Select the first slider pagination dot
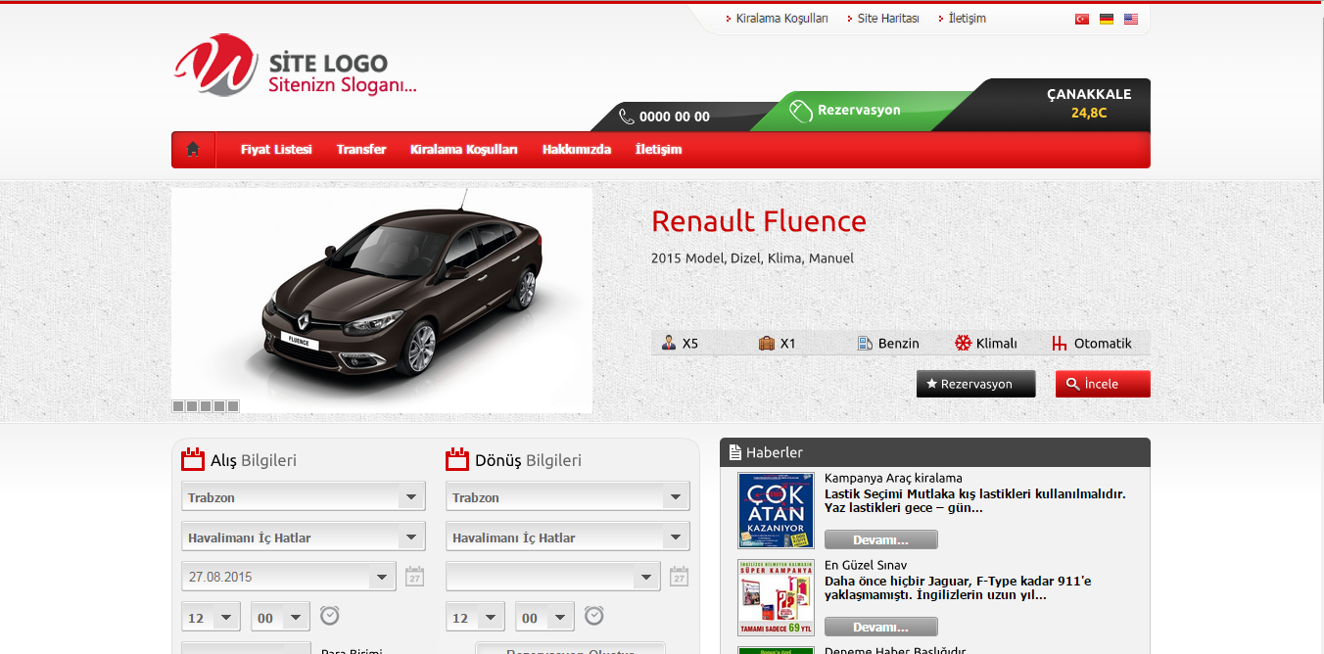The width and height of the screenshot is (1324, 654). [178, 405]
